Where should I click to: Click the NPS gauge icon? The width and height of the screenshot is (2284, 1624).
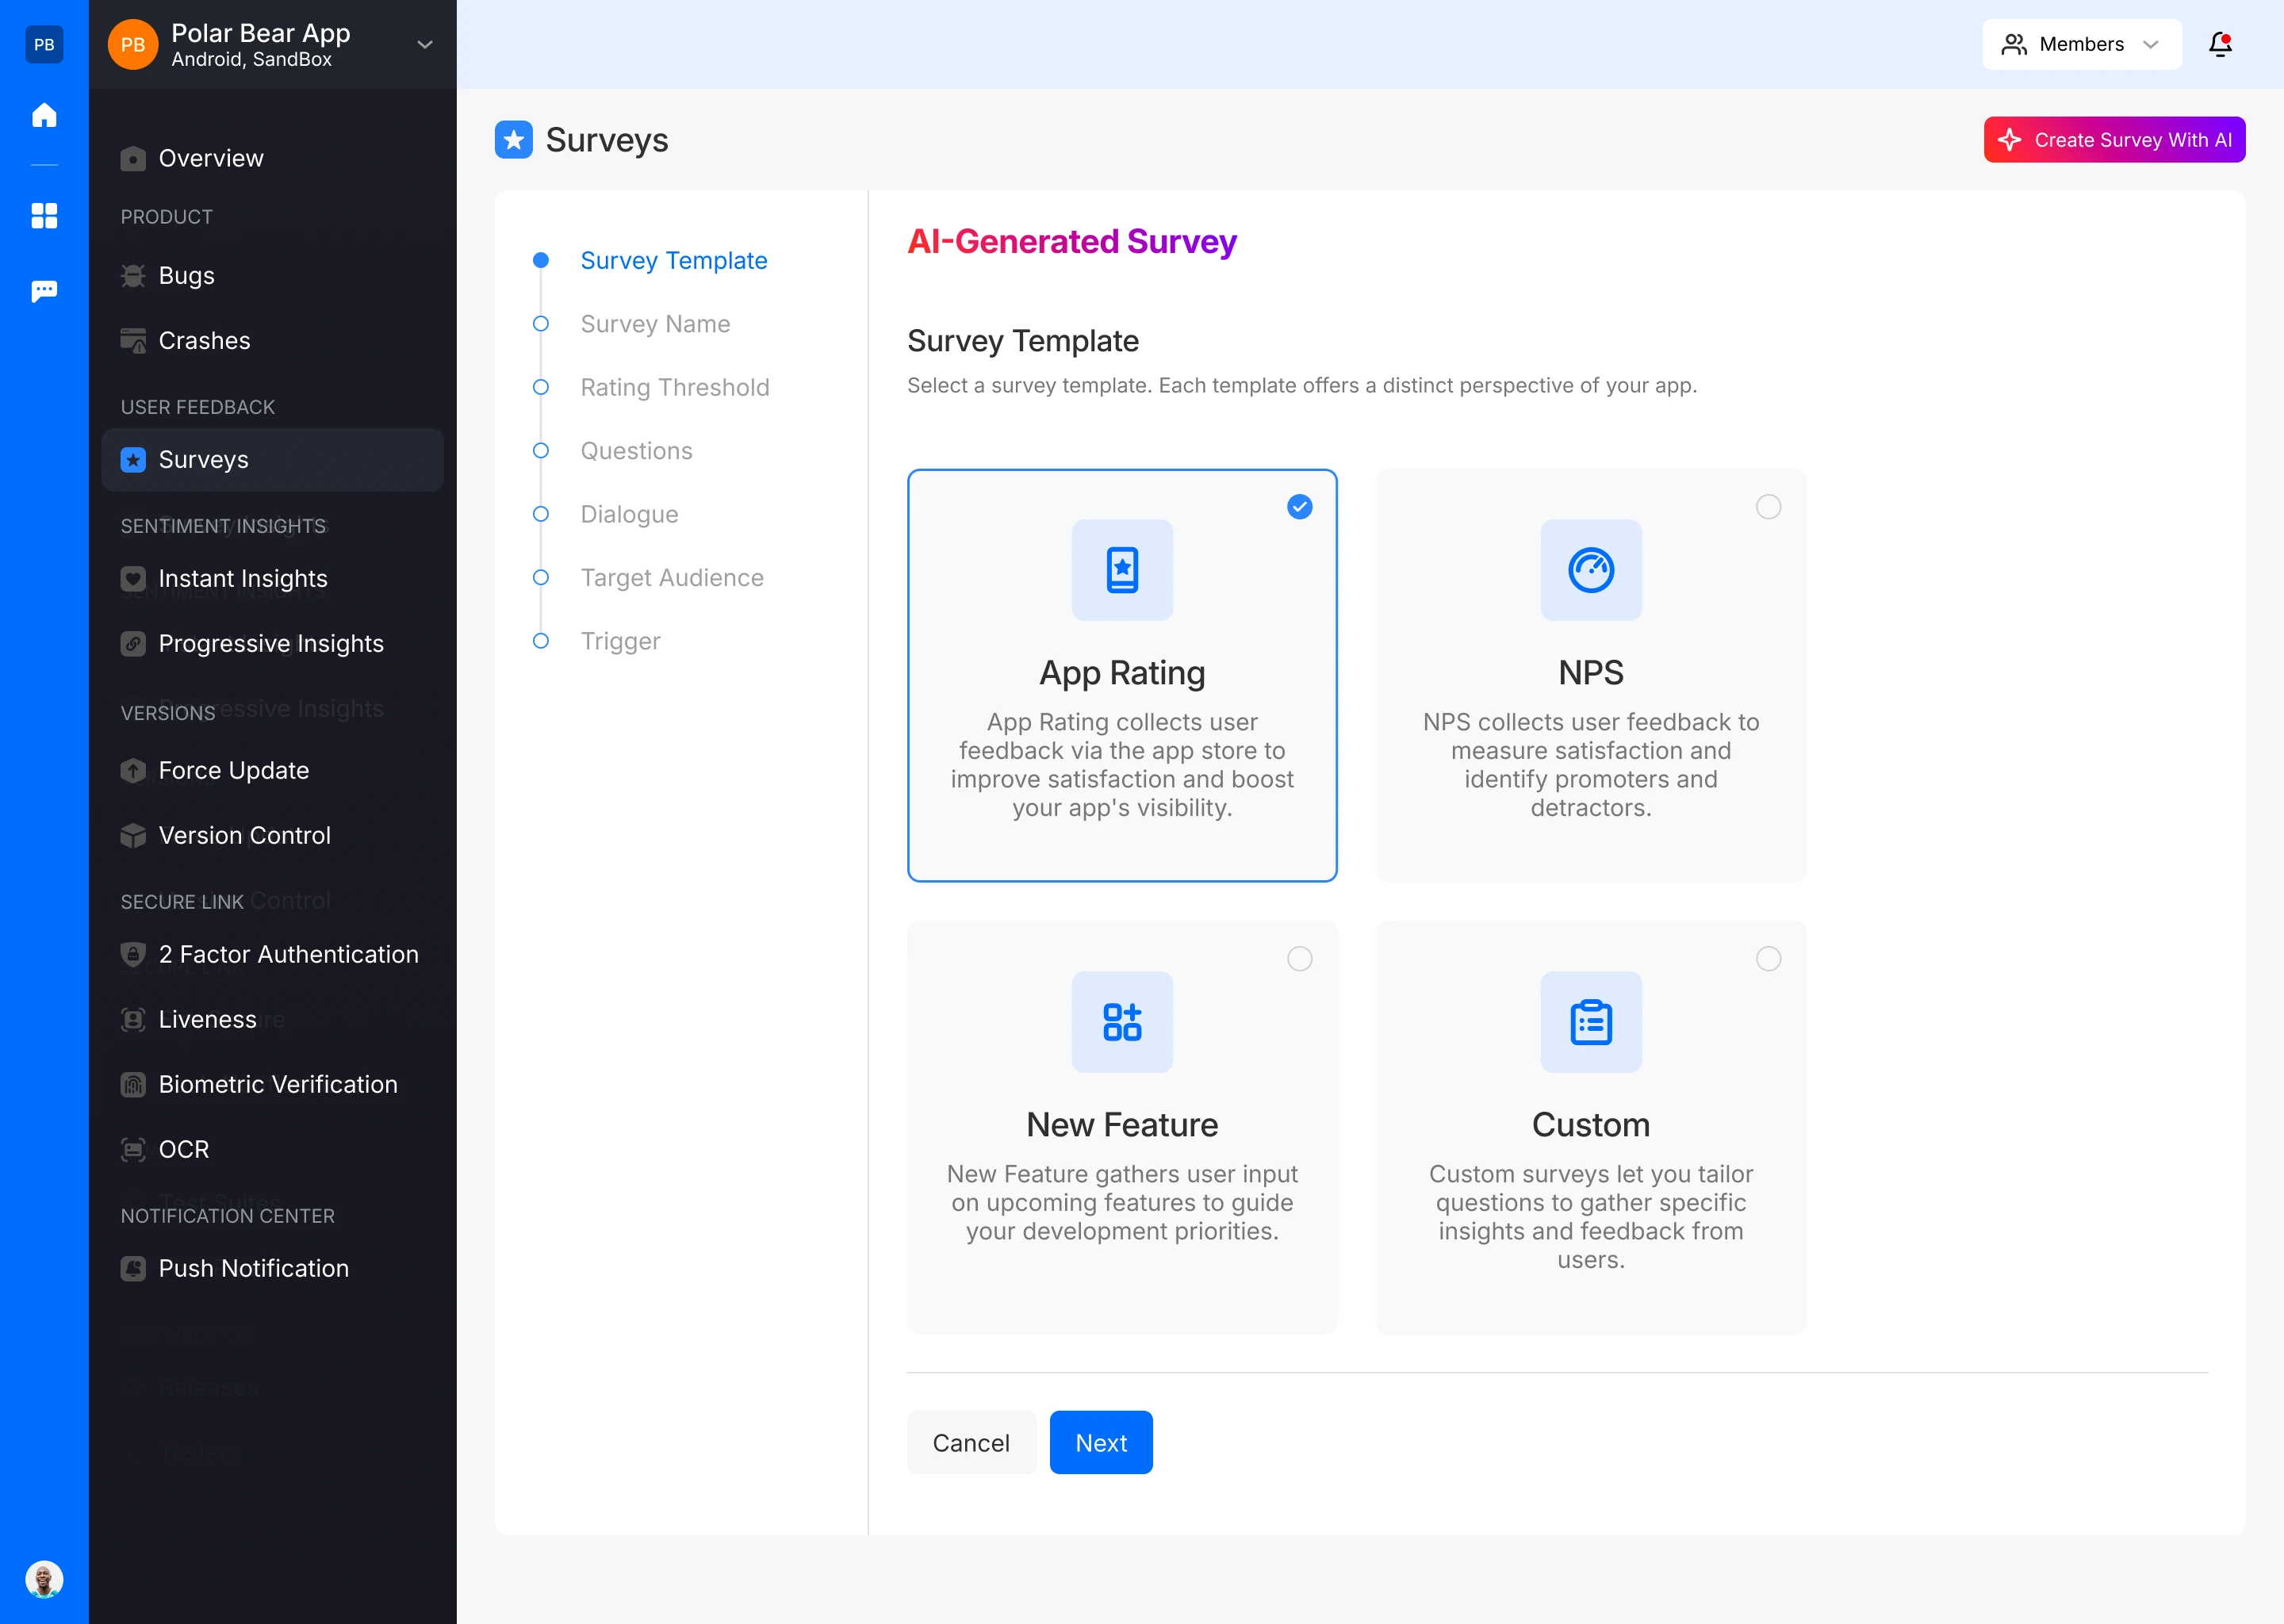[x=1590, y=570]
